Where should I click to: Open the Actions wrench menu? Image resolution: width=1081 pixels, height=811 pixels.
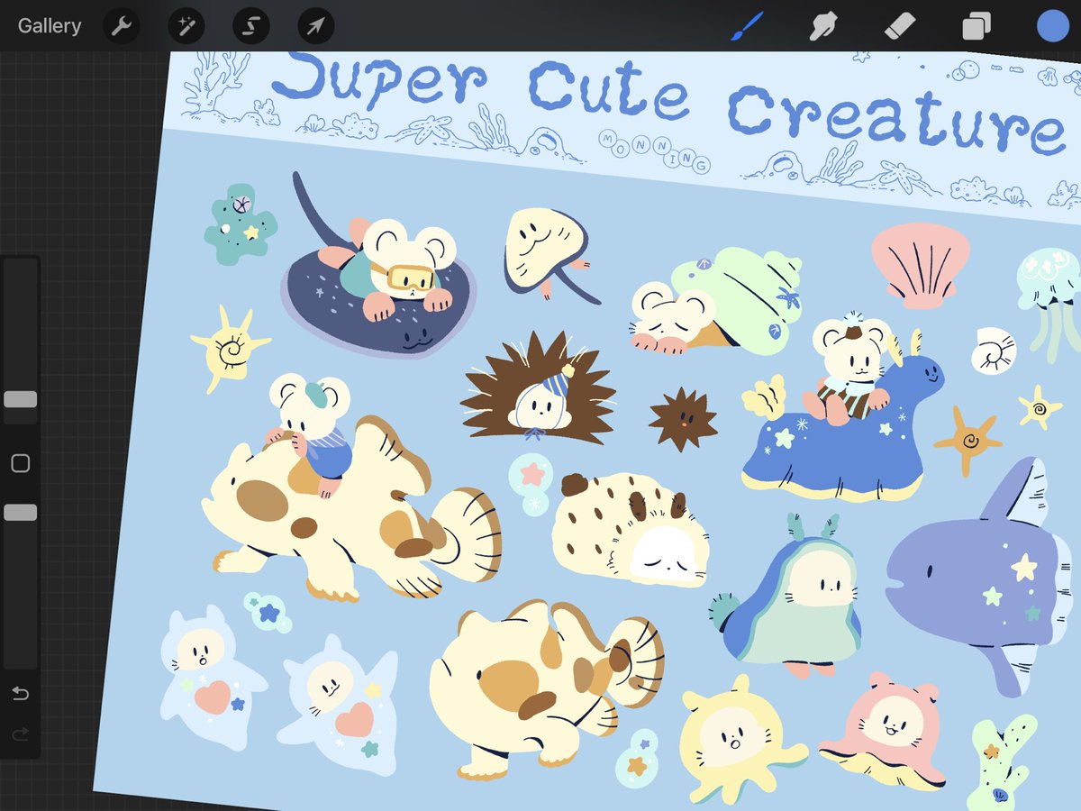pos(121,26)
